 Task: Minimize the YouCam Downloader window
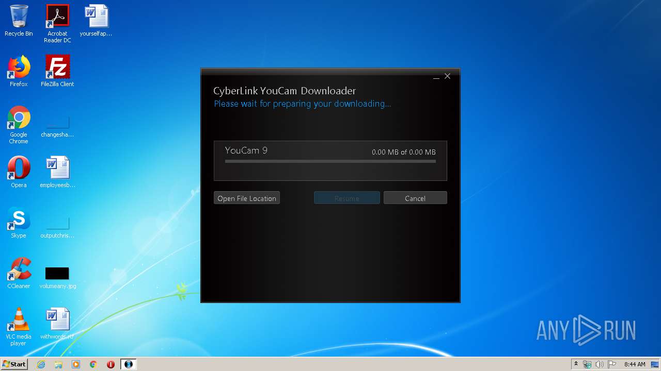[436, 77]
